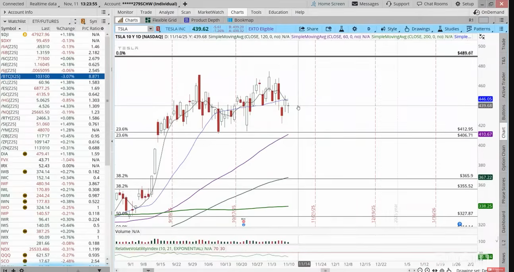This screenshot has width=514, height=272.
Task: Select the Product Depth sub-tab
Action: pyautogui.click(x=202, y=20)
